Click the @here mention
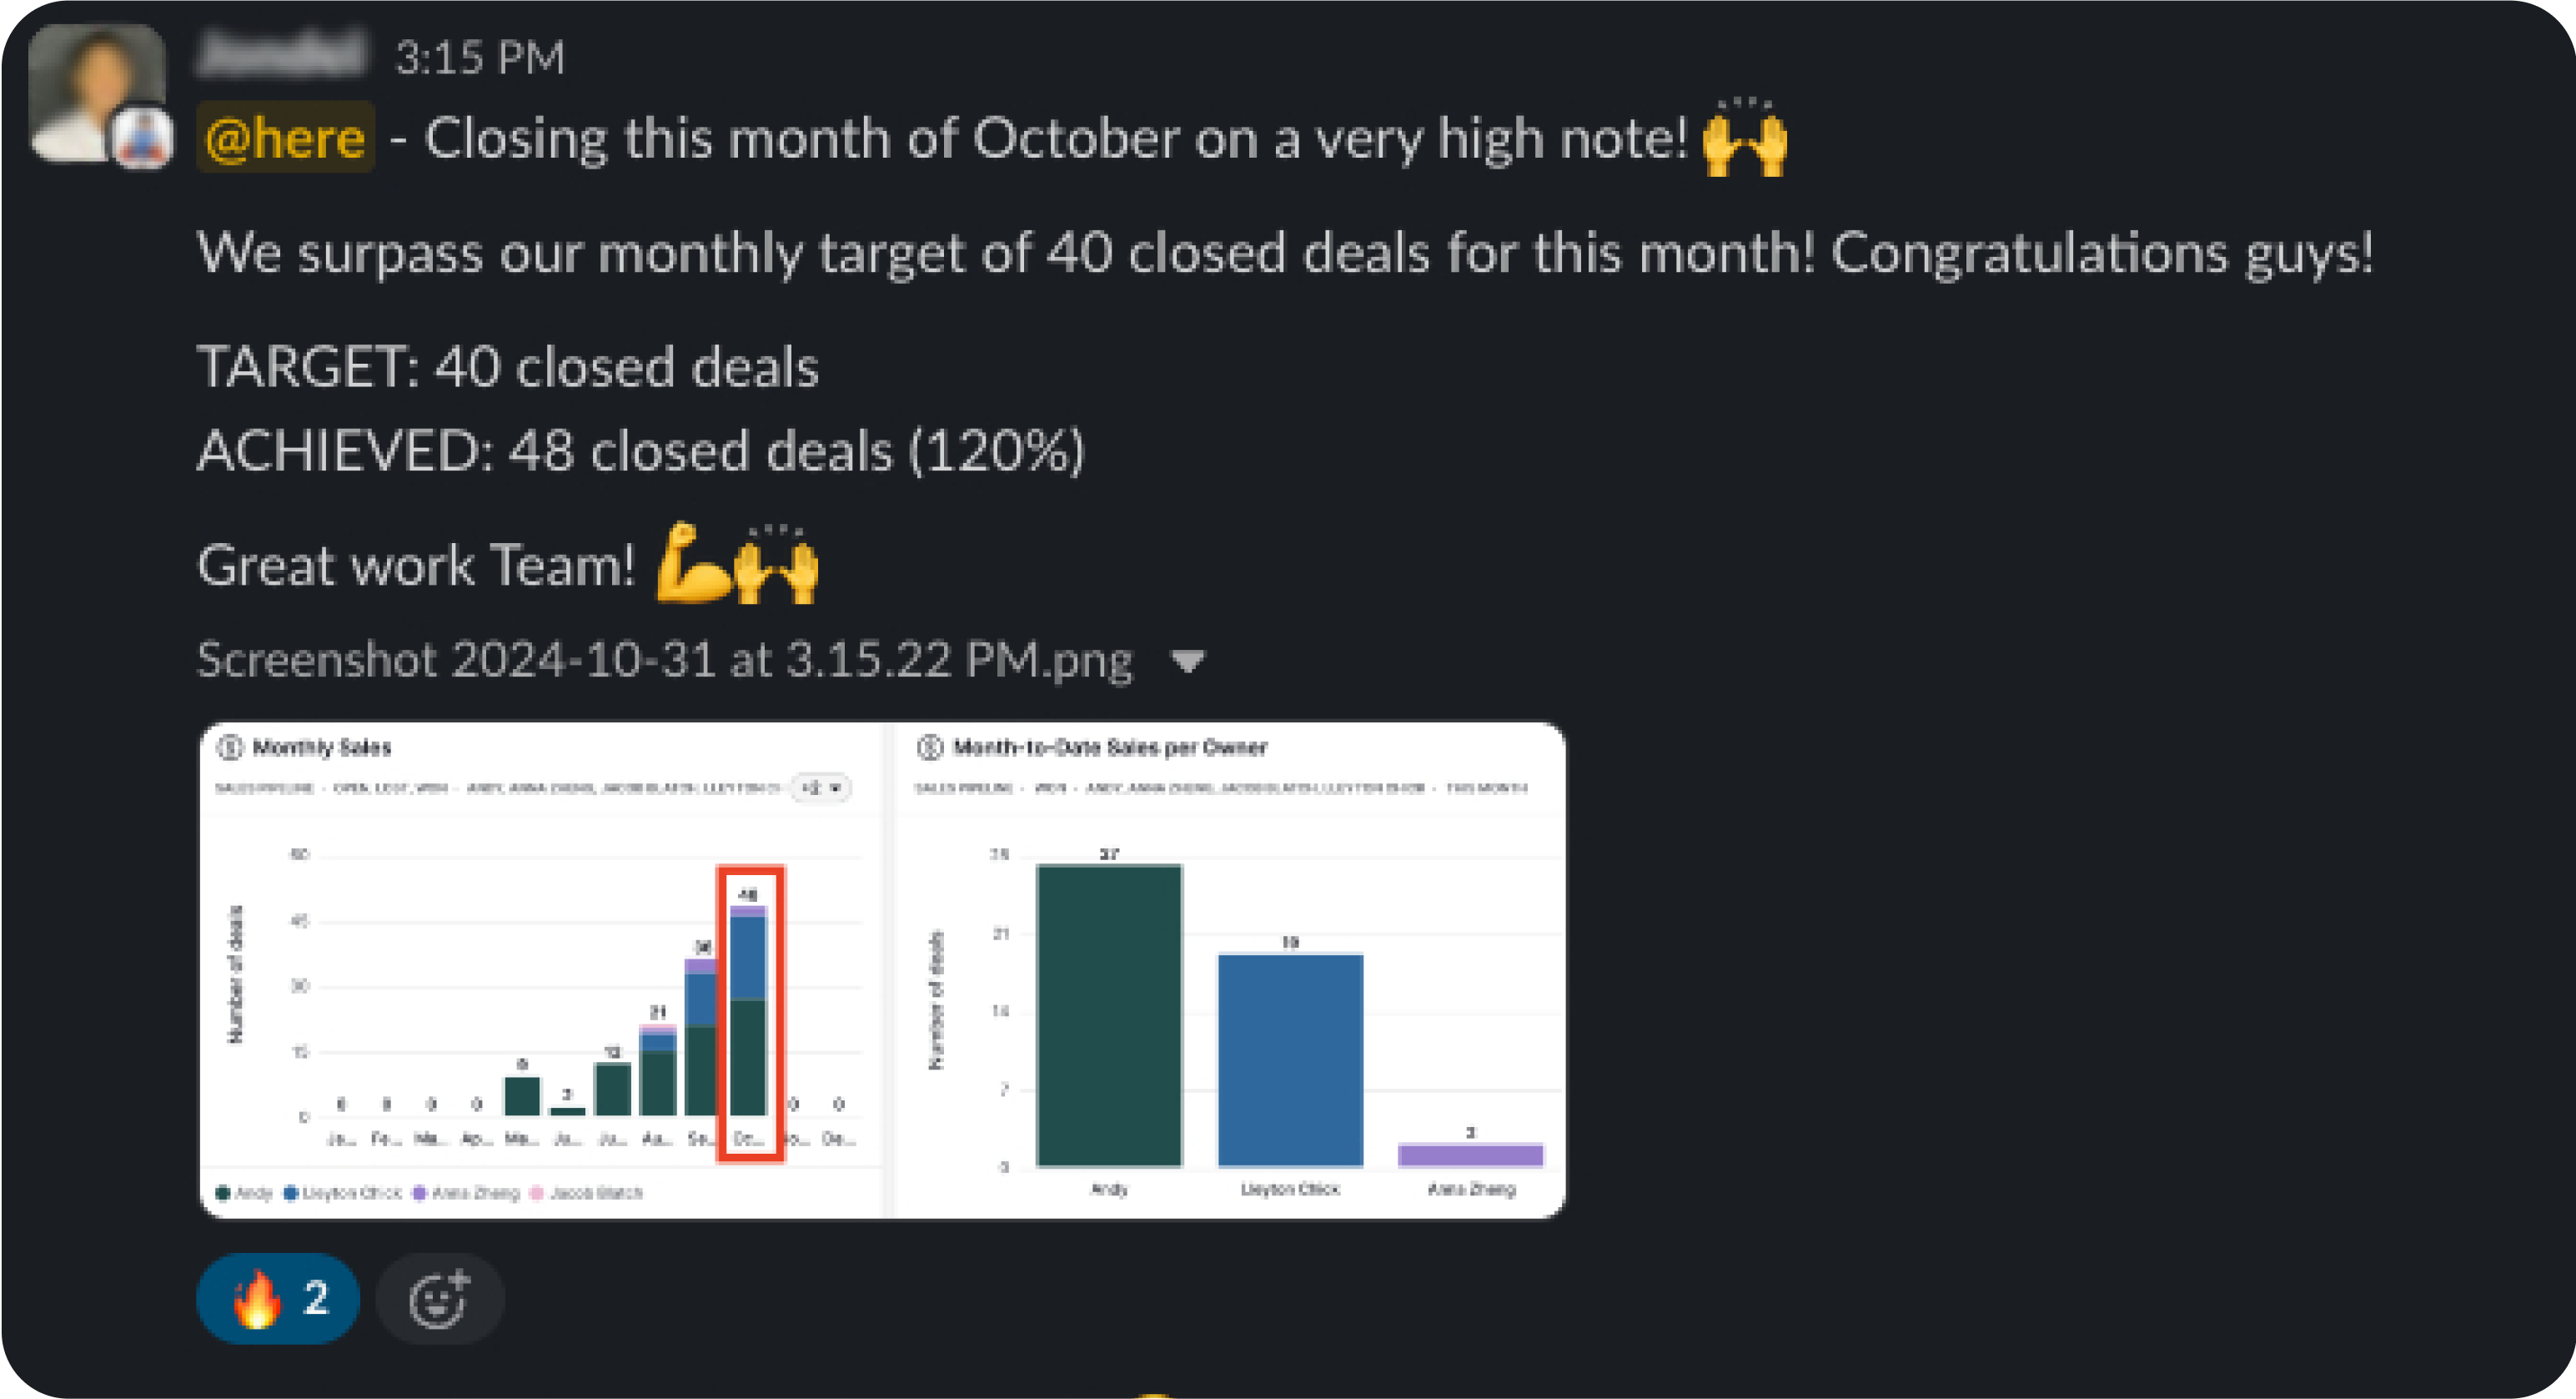Viewport: 2576px width, 1399px height. coord(285,137)
